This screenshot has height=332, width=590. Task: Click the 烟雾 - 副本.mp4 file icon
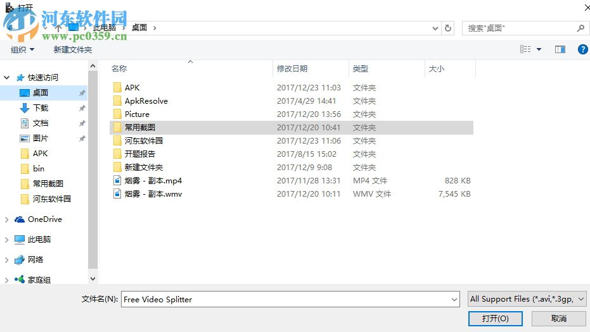[117, 181]
